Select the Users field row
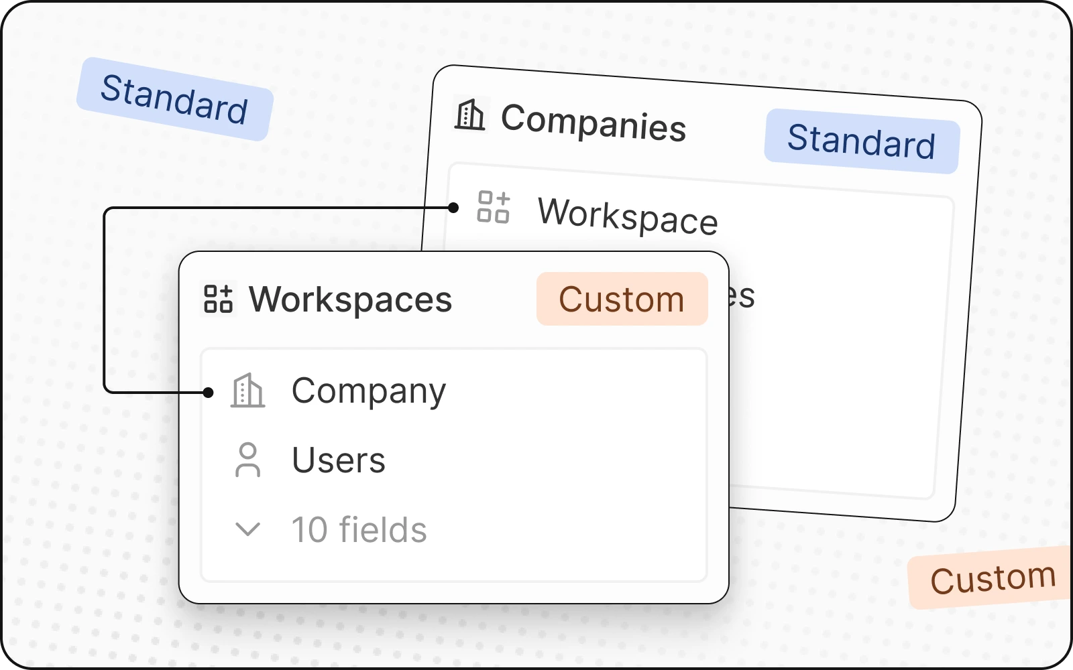1073x670 pixels. 339,460
